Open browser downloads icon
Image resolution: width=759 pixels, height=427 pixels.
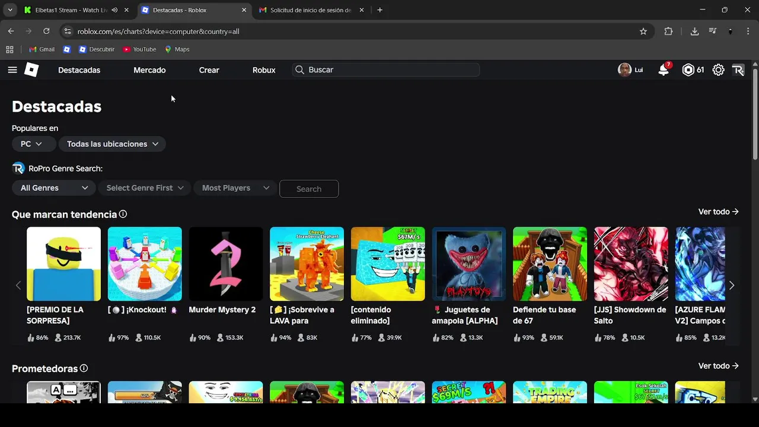[x=694, y=31]
